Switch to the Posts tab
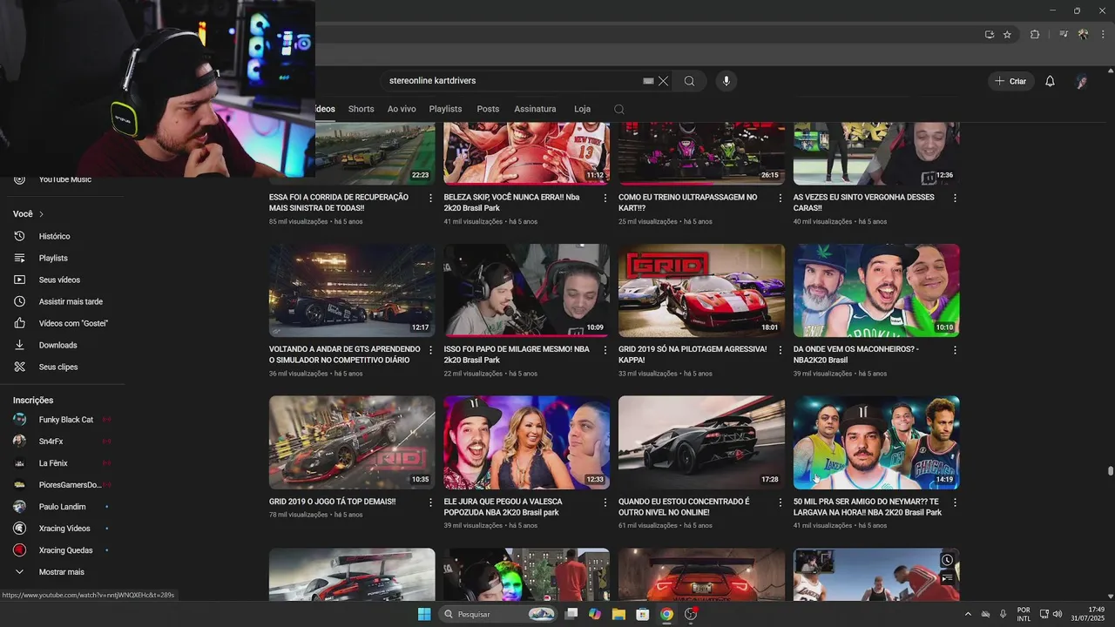Viewport: 1115px width, 627px height. click(488, 109)
